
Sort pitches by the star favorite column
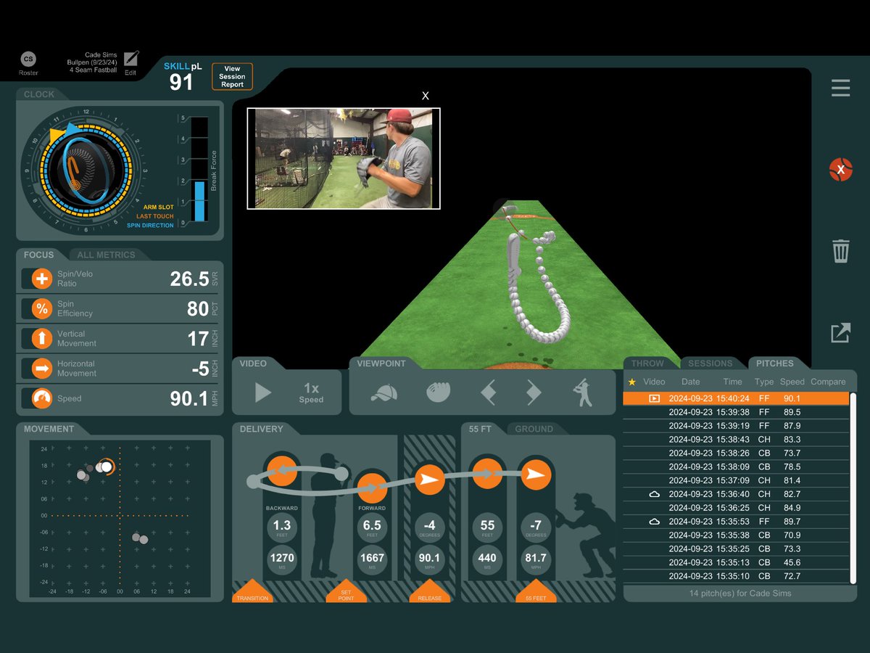click(631, 382)
